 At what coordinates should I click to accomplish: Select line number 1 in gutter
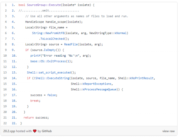click(x=6, y=5)
